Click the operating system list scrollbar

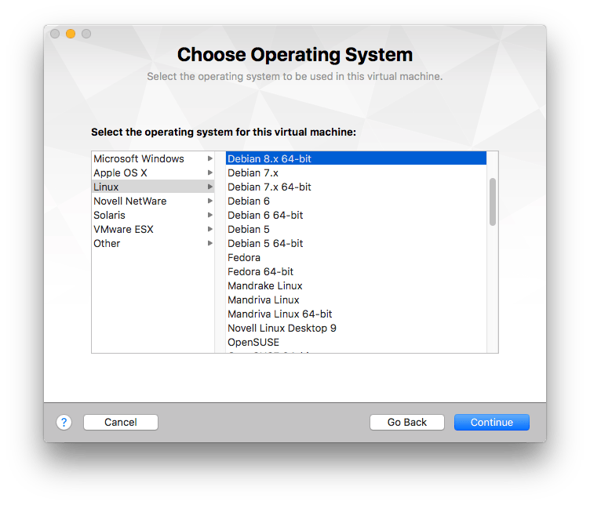[493, 202]
